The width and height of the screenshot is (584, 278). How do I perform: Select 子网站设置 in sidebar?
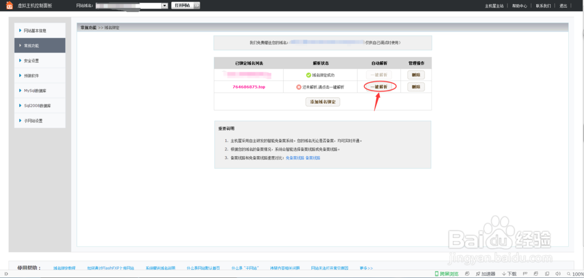point(40,121)
